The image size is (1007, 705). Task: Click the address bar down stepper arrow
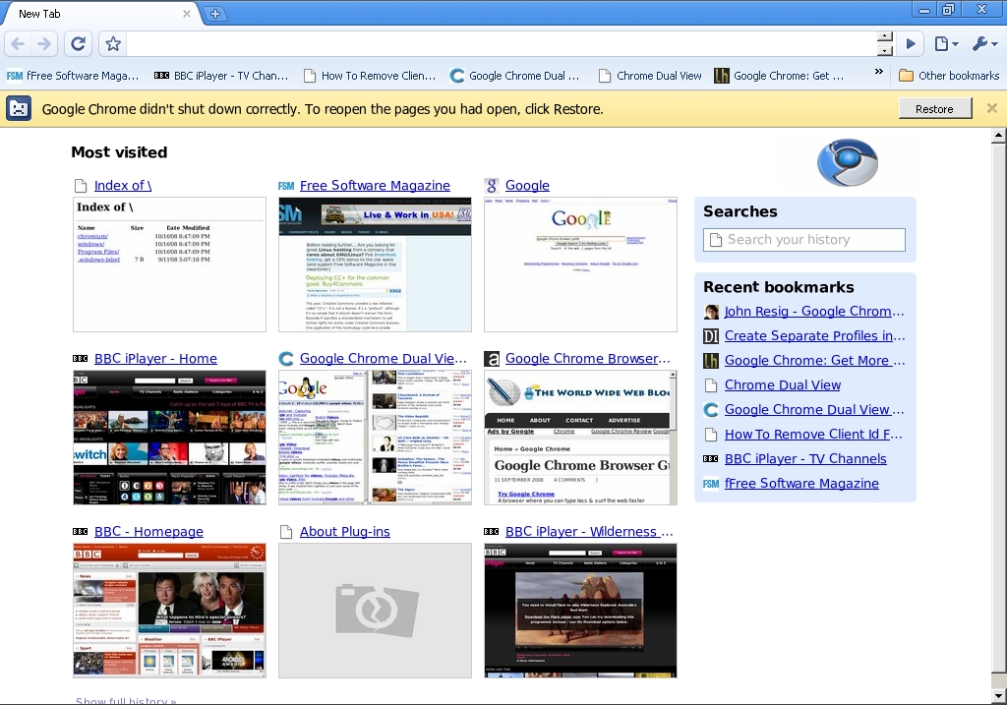pos(885,50)
